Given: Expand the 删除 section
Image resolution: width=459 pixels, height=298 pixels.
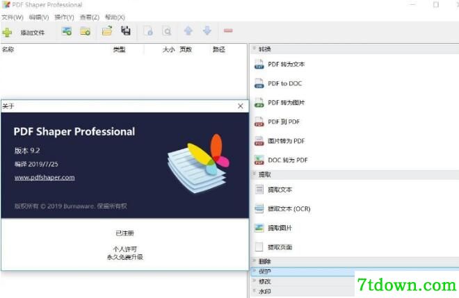Looking at the screenshot, I should click(254, 261).
